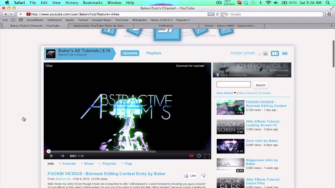Open the video title link
The image size is (335, 188).
click(x=107, y=174)
